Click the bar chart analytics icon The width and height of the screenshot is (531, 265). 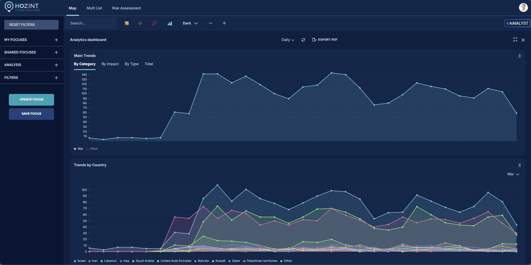170,23
